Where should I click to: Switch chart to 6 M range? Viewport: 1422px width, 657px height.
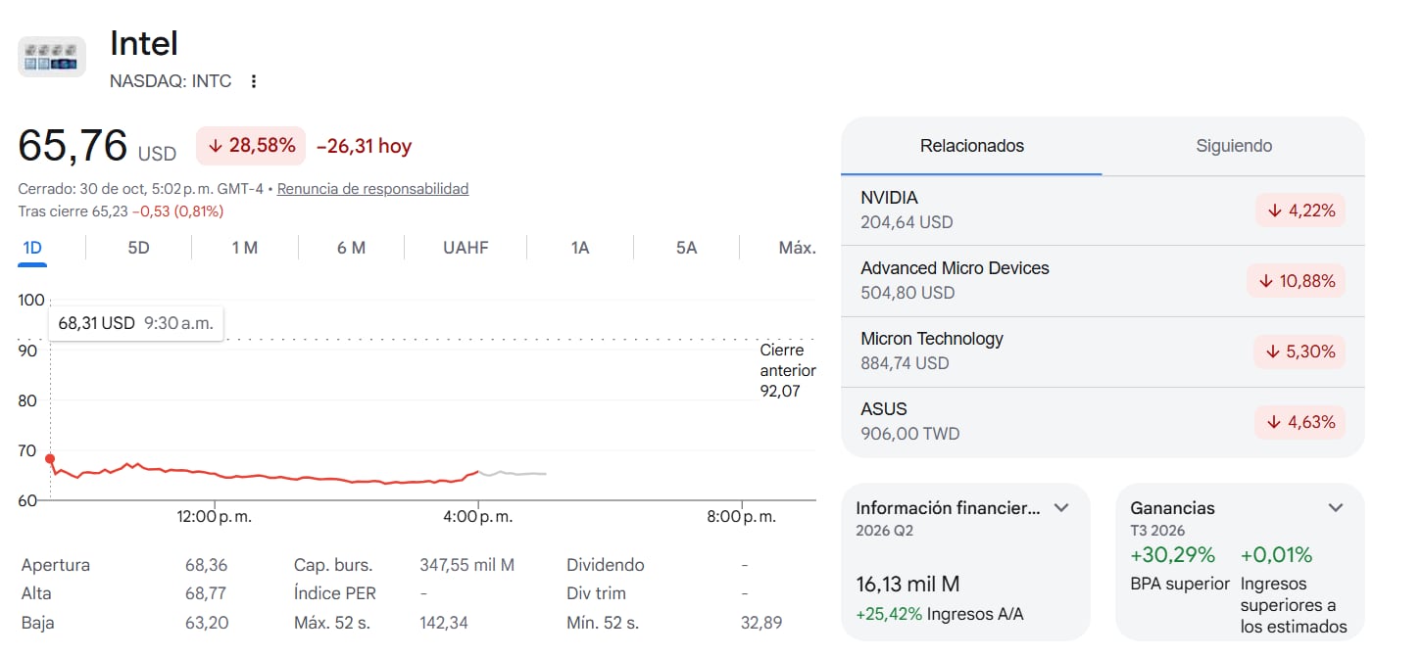tap(351, 248)
